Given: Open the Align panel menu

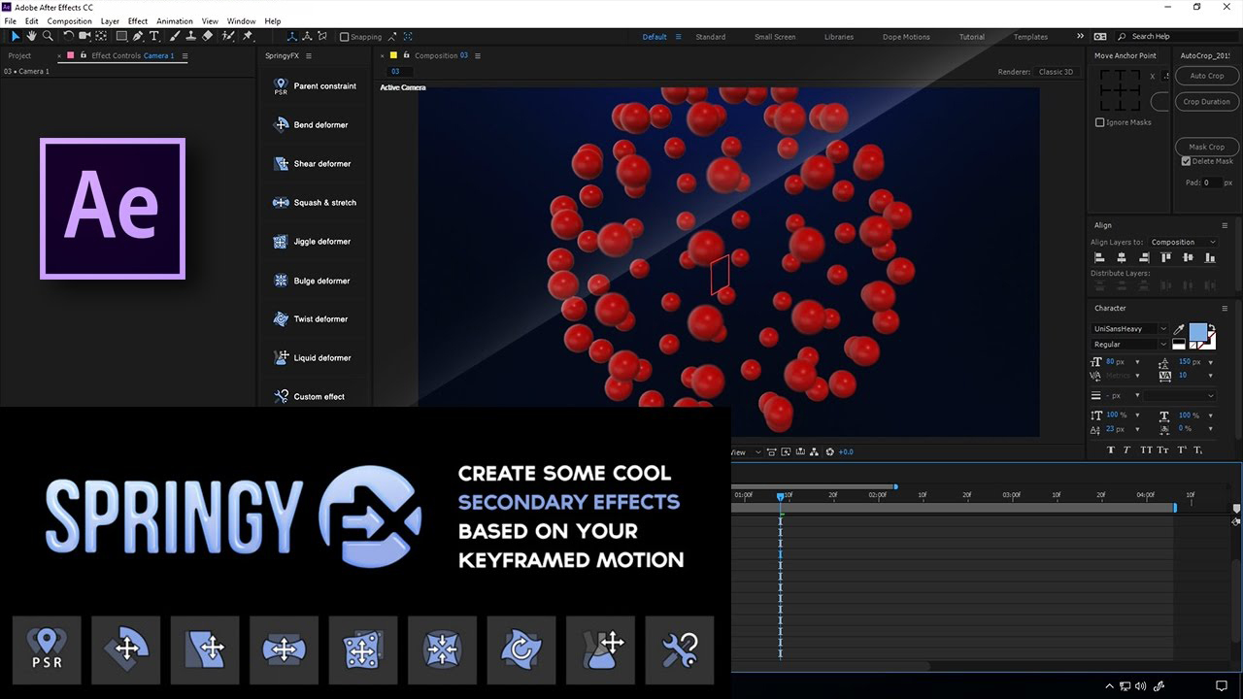Looking at the screenshot, I should click(x=1226, y=225).
